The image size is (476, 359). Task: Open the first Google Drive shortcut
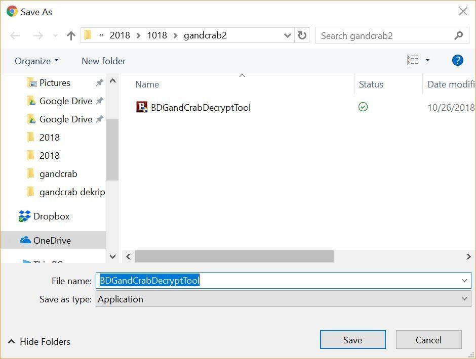65,101
